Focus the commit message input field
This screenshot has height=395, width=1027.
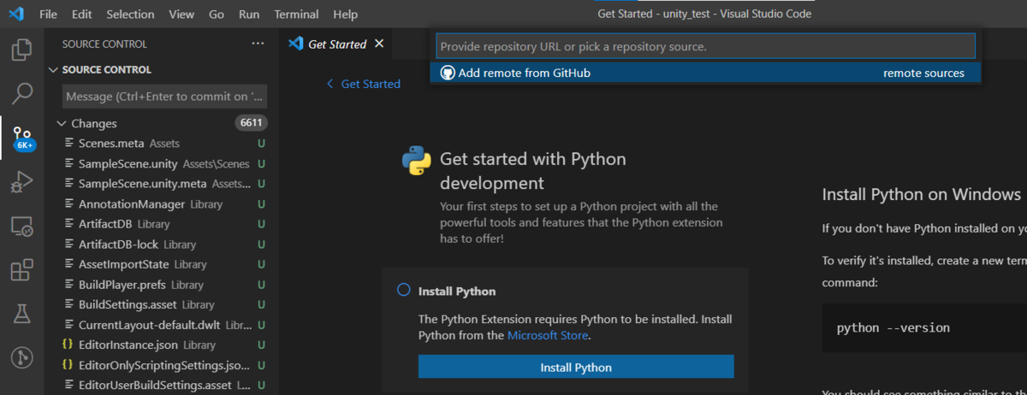(x=166, y=97)
